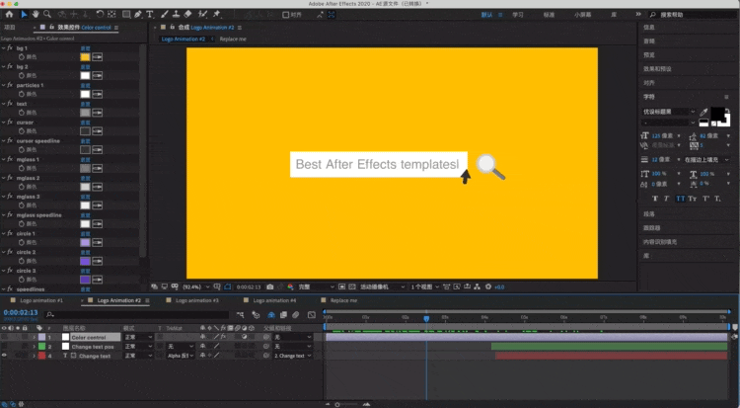740x408 pixels.
Task: Open the magnification 92.4% dropdown
Action: [196, 286]
